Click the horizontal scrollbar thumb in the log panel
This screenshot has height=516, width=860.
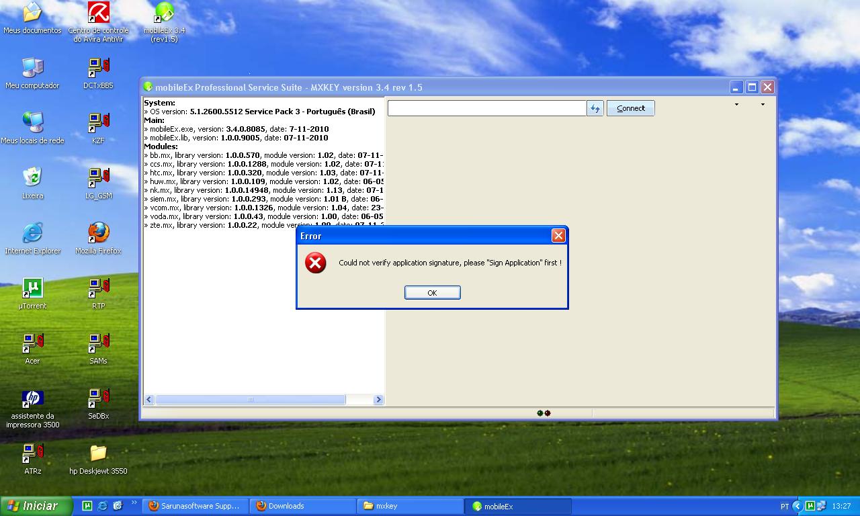pyautogui.click(x=250, y=399)
